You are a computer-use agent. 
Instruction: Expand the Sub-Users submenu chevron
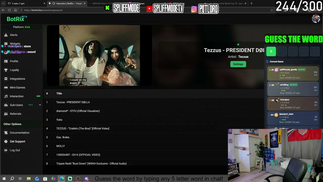point(40,105)
